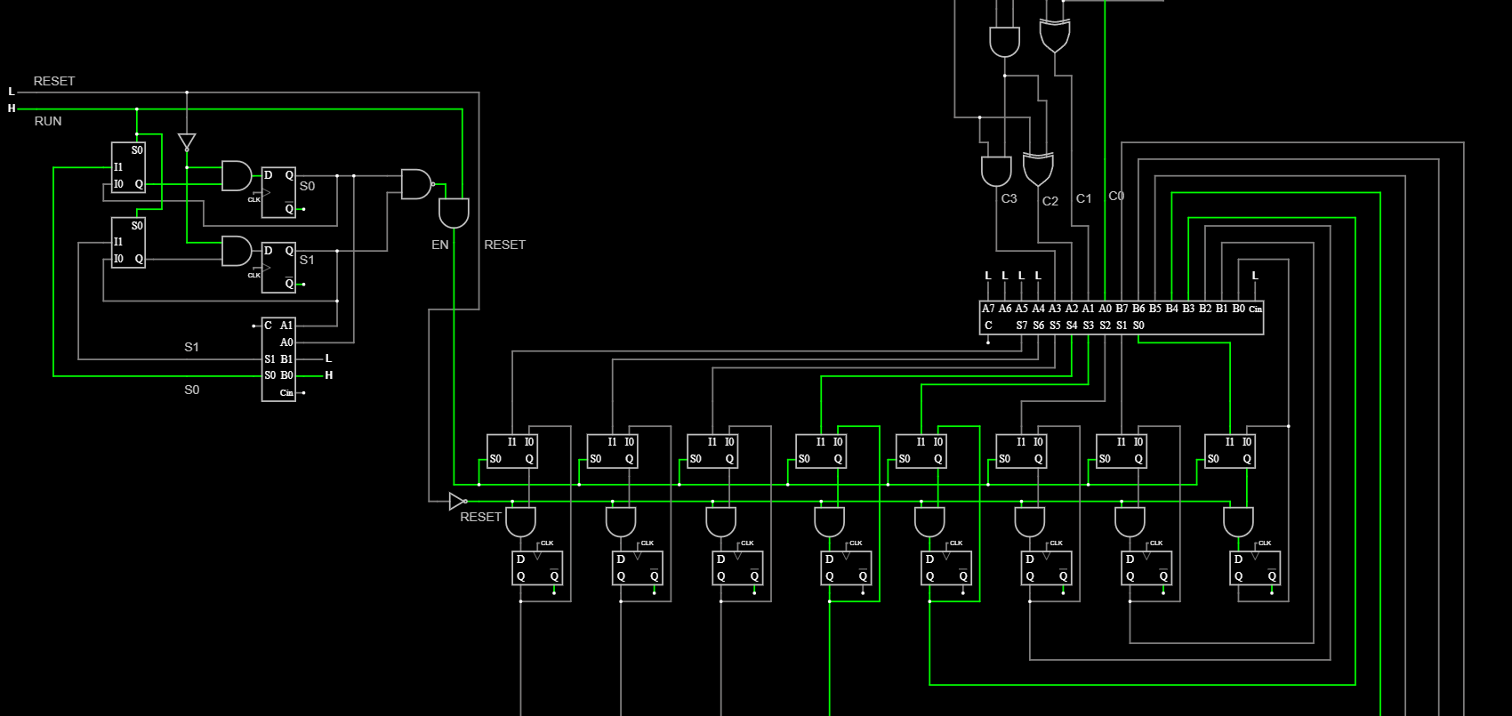Select the inverter next to bottom RESET label

457,502
